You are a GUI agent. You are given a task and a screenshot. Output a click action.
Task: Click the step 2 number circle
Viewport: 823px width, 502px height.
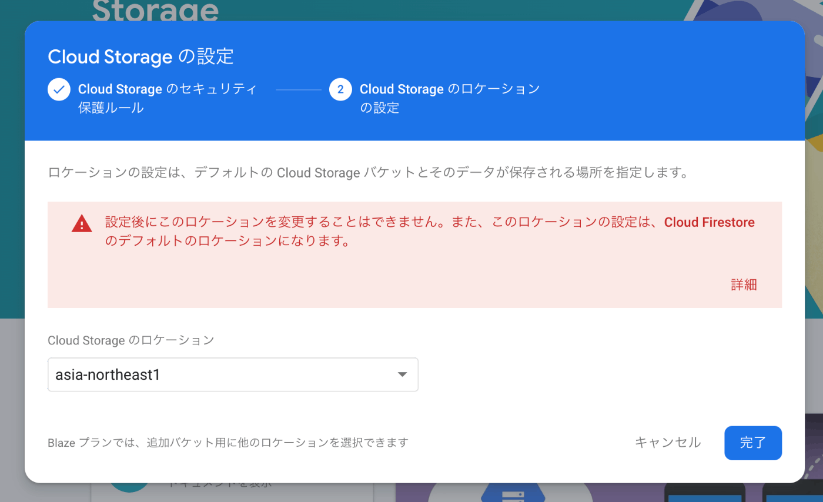[x=340, y=89]
